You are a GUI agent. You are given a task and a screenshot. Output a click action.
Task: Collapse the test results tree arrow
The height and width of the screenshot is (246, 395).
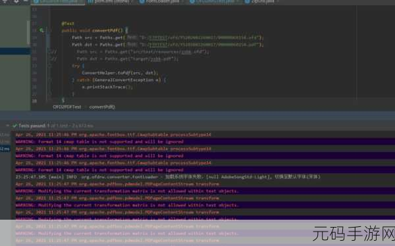click(x=7, y=126)
